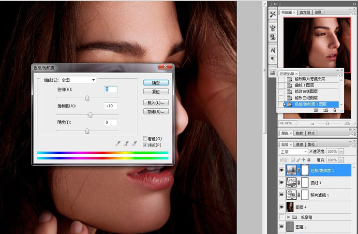Click the Reset (复位) button

pyautogui.click(x=156, y=92)
